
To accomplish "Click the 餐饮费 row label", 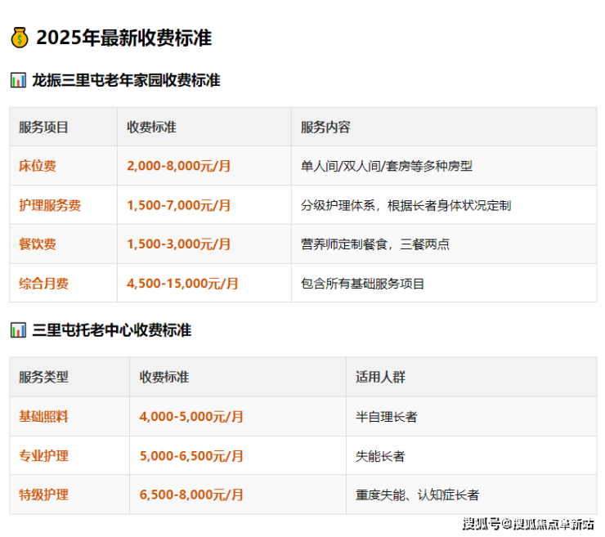I will [38, 244].
